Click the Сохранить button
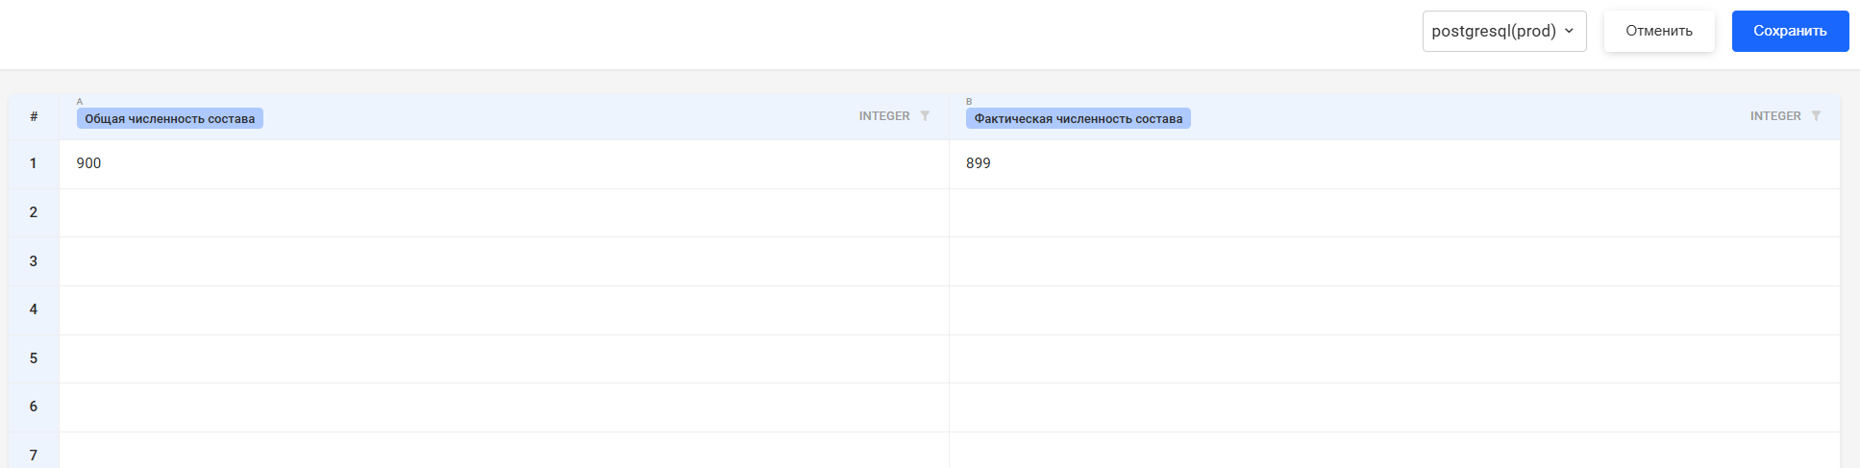The height and width of the screenshot is (468, 1860). coord(1790,31)
